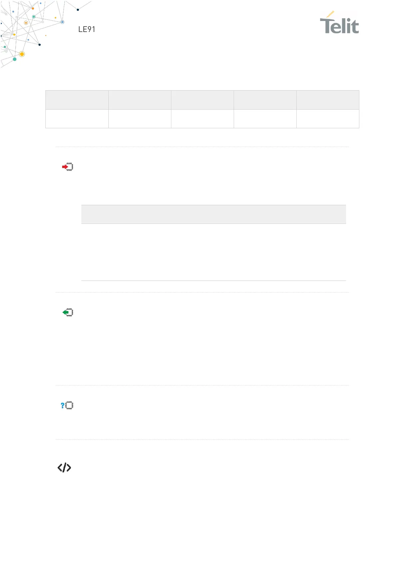Click the second gray header cell
The height and width of the screenshot is (561, 397).
coord(140,100)
